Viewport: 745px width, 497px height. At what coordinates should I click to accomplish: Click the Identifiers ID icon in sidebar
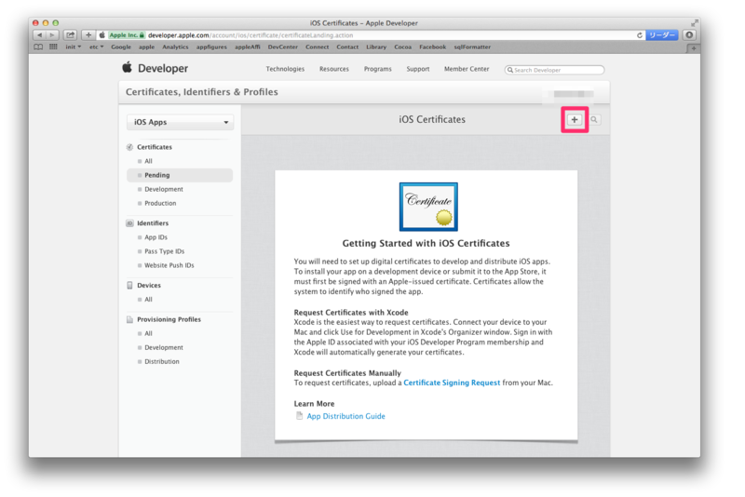(x=129, y=223)
